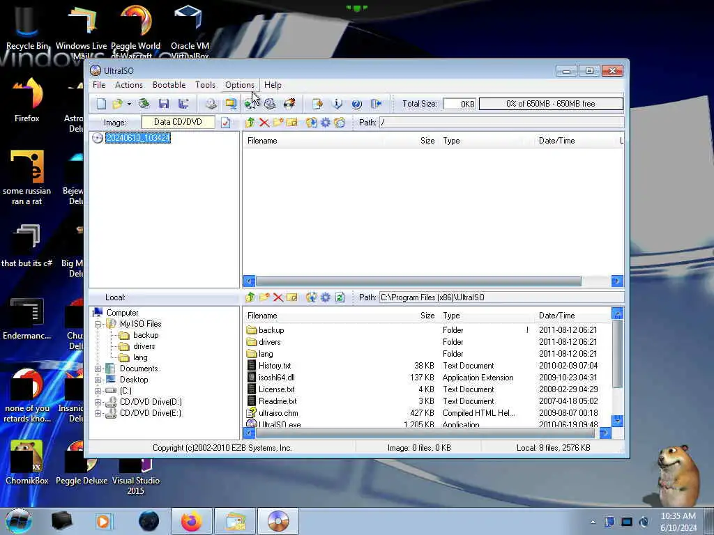Expand the CD/DVD Drive(D:) tree node
714x535 pixels.
point(98,402)
